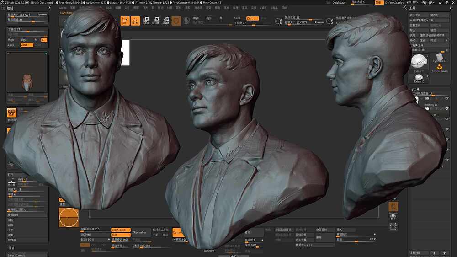Toggle the orange Zsub button on top shelf
This screenshot has width=457, height=257.
252,18
